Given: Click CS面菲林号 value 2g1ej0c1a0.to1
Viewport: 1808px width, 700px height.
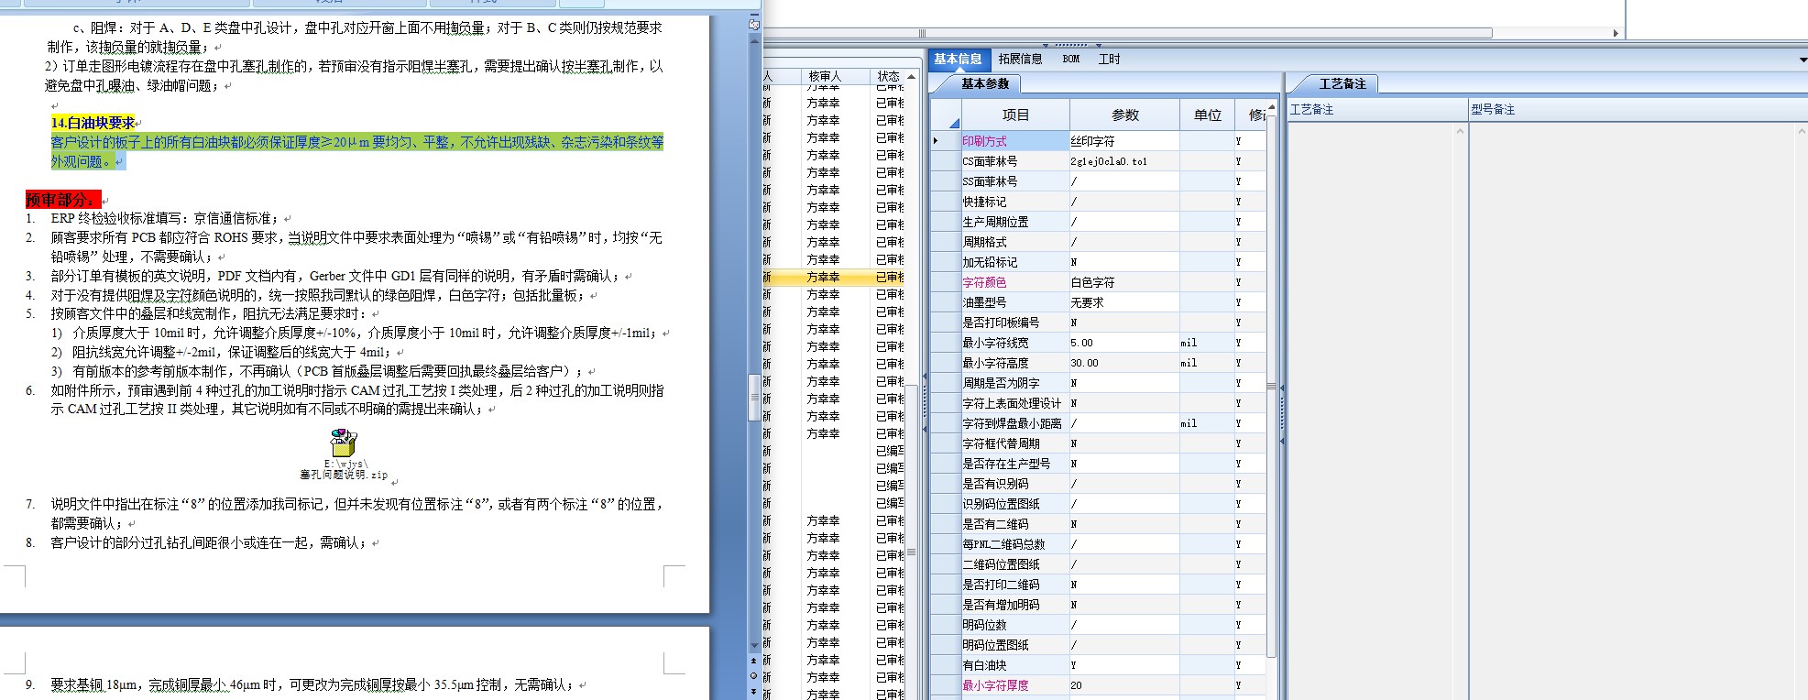Looking at the screenshot, I should [1124, 161].
